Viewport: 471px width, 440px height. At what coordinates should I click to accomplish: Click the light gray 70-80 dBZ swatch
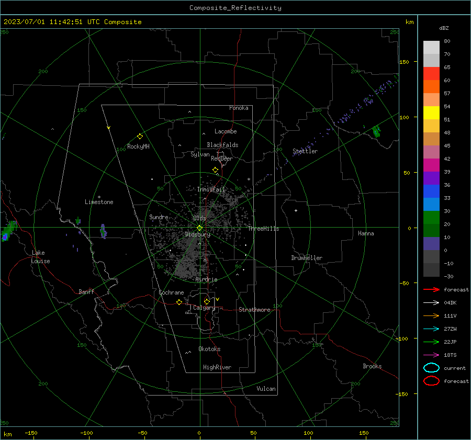(x=431, y=48)
